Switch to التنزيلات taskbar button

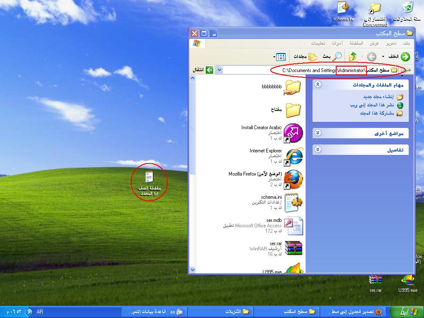[220, 312]
